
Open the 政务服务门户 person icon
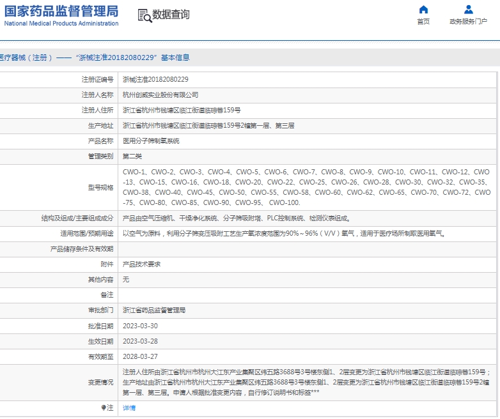point(469,10)
